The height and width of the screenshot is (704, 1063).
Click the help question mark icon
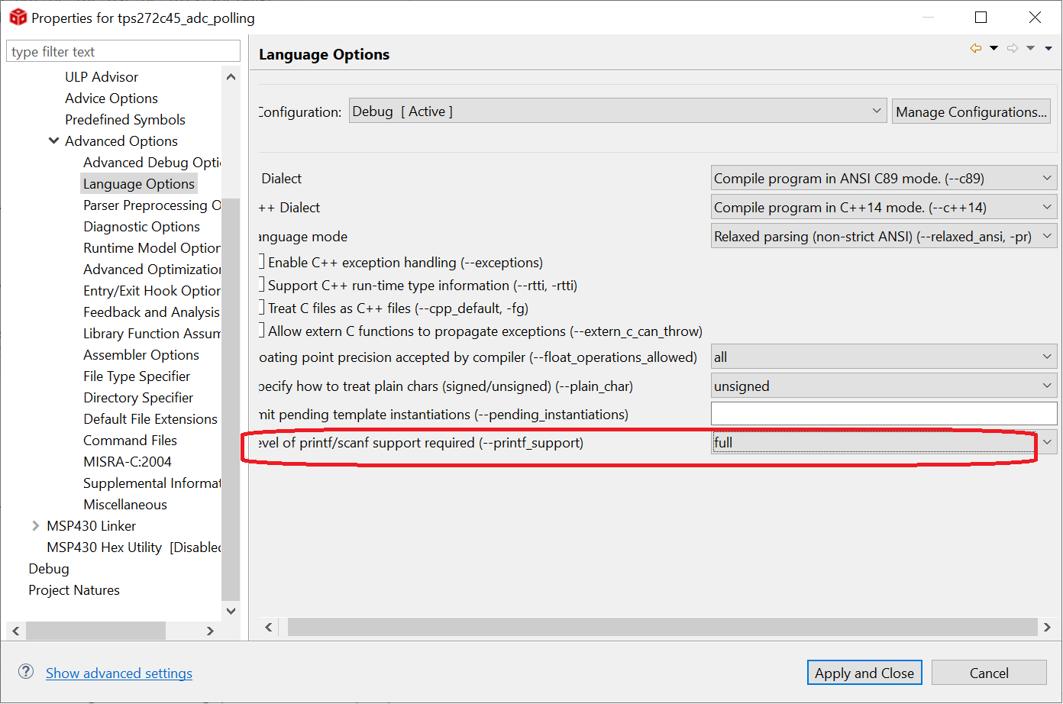pos(26,672)
